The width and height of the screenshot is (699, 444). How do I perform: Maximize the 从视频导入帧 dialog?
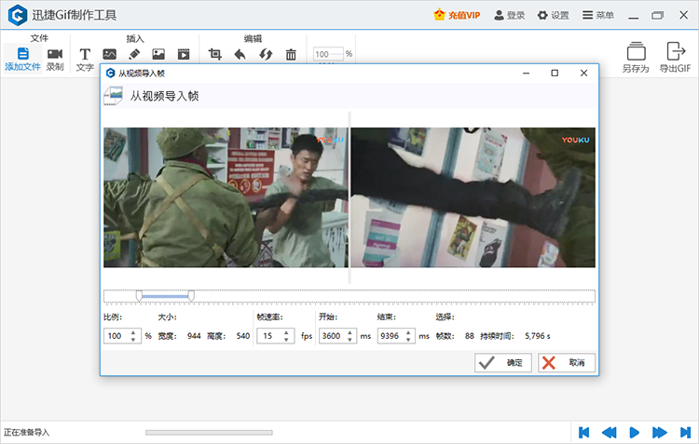coord(555,73)
